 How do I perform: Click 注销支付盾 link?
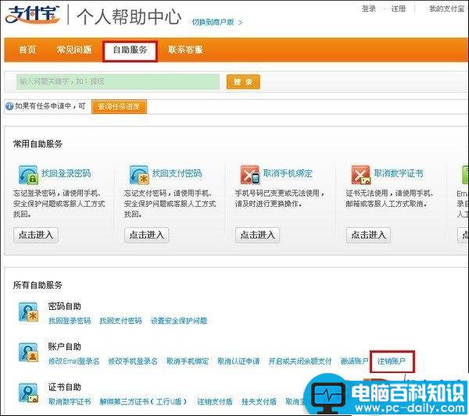tap(215, 402)
